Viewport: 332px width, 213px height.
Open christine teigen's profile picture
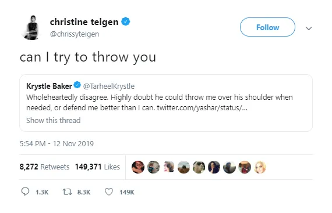(x=31, y=28)
